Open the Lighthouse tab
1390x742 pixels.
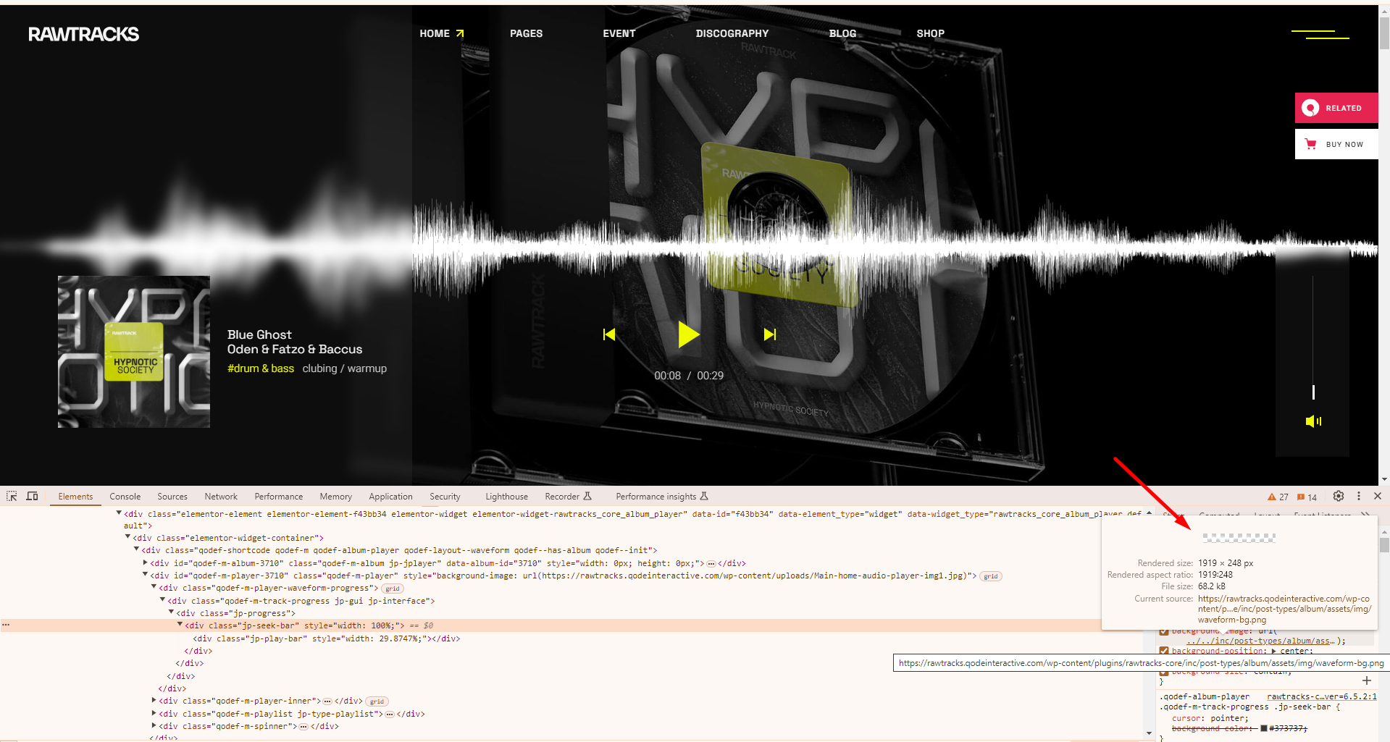[506, 497]
